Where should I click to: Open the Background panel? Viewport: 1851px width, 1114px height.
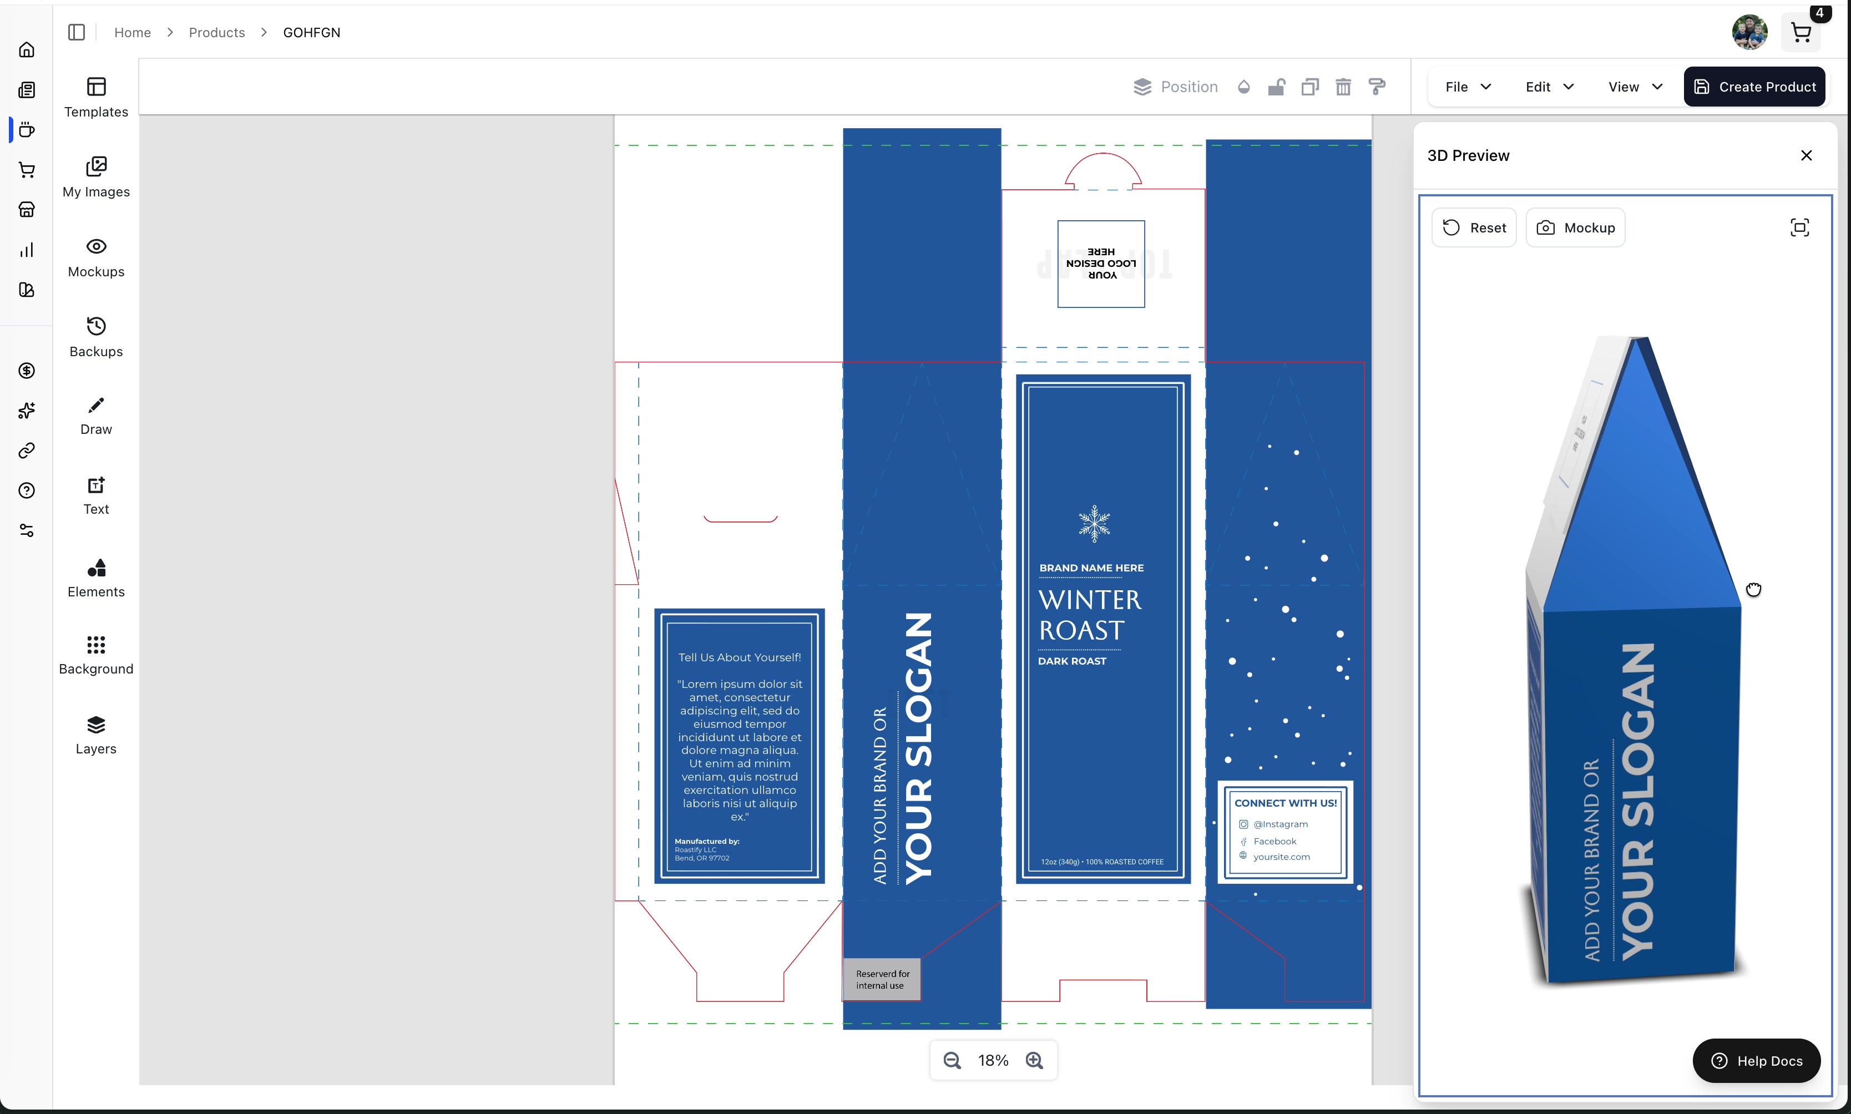click(x=96, y=655)
